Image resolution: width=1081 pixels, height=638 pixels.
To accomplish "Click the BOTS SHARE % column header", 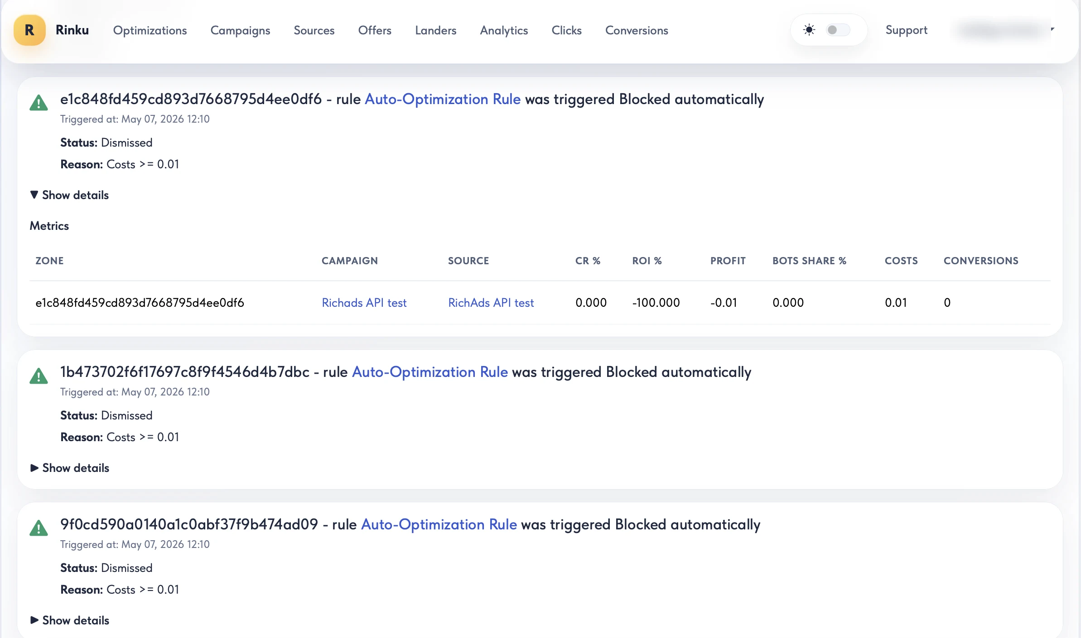I will [x=809, y=261].
